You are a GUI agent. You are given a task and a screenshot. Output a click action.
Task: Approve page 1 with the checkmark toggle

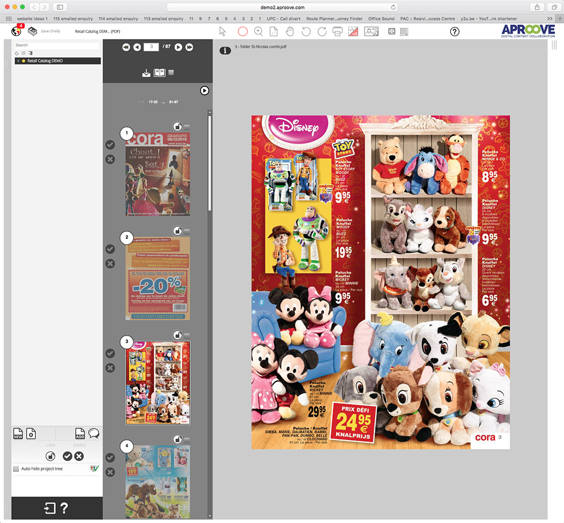(111, 145)
